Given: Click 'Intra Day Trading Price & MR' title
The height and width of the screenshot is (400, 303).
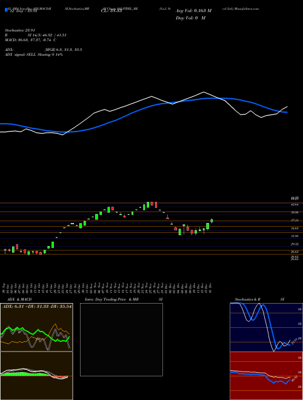Looking at the screenshot, I should pyautogui.click(x=112, y=299).
